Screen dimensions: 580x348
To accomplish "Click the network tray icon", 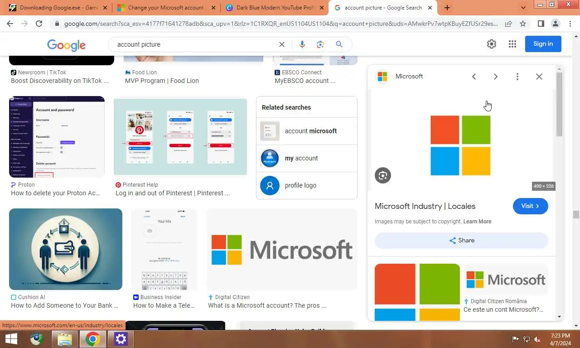I will click(527, 339).
